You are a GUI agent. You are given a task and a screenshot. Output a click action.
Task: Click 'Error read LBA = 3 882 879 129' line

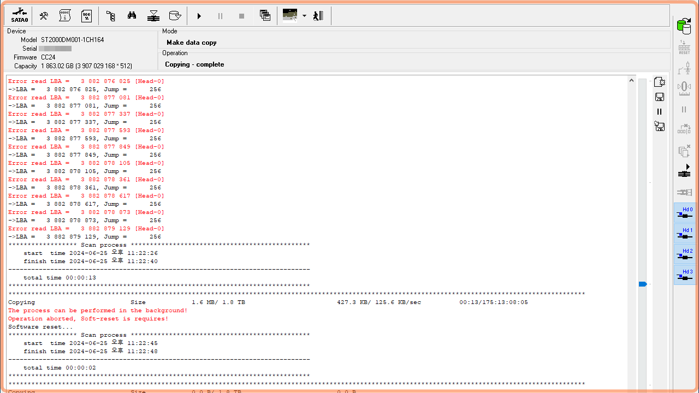(86, 229)
